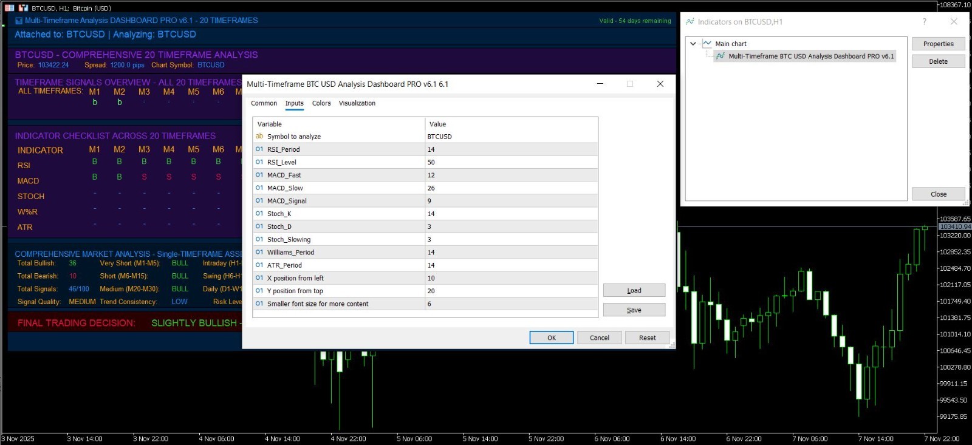Viewport: 972px width, 445px height.
Task: Edit the MACD_Slow value 26
Action: pyautogui.click(x=511, y=188)
